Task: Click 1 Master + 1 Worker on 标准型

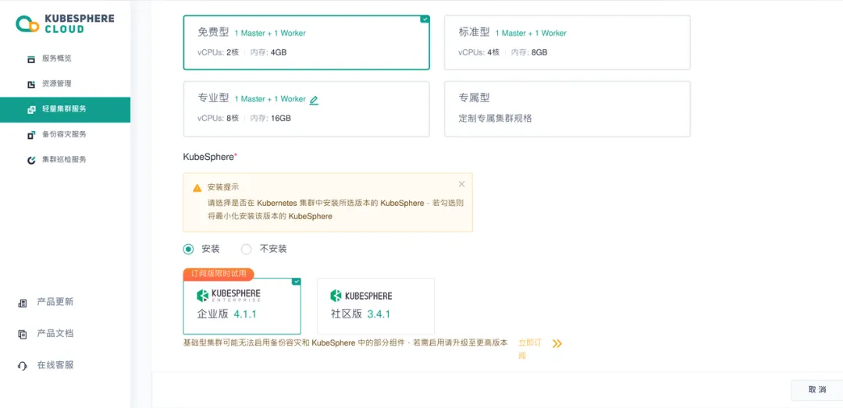Action: 531,34
